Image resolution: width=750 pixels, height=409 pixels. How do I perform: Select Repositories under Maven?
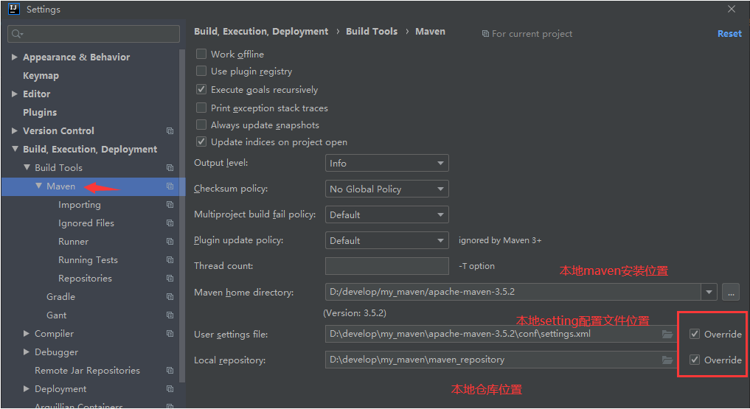pos(85,278)
